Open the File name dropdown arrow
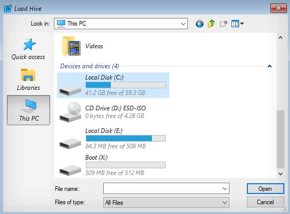This screenshot has width=290, height=214. tap(224, 189)
